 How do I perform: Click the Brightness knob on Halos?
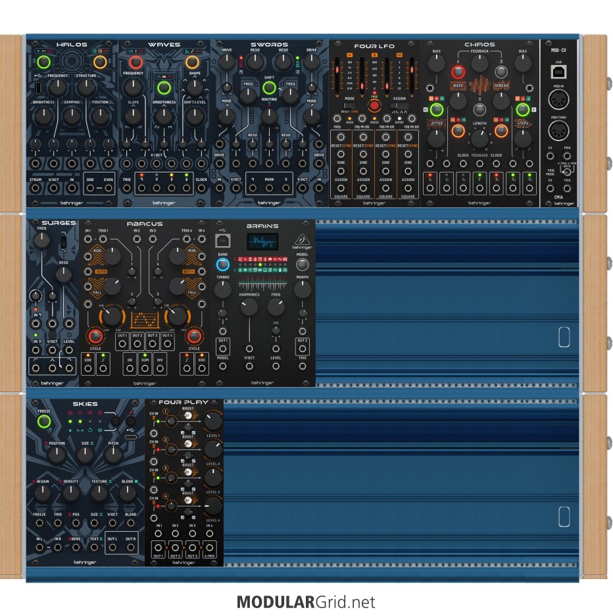pos(43,116)
